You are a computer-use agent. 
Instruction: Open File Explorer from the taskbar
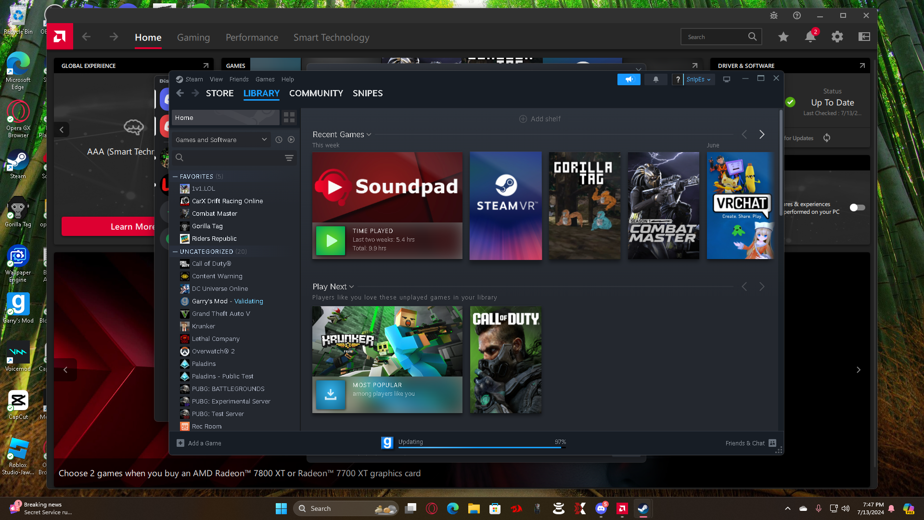(x=474, y=508)
